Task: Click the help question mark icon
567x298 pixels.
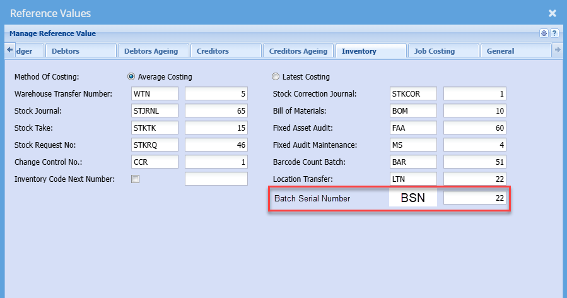Action: 554,33
